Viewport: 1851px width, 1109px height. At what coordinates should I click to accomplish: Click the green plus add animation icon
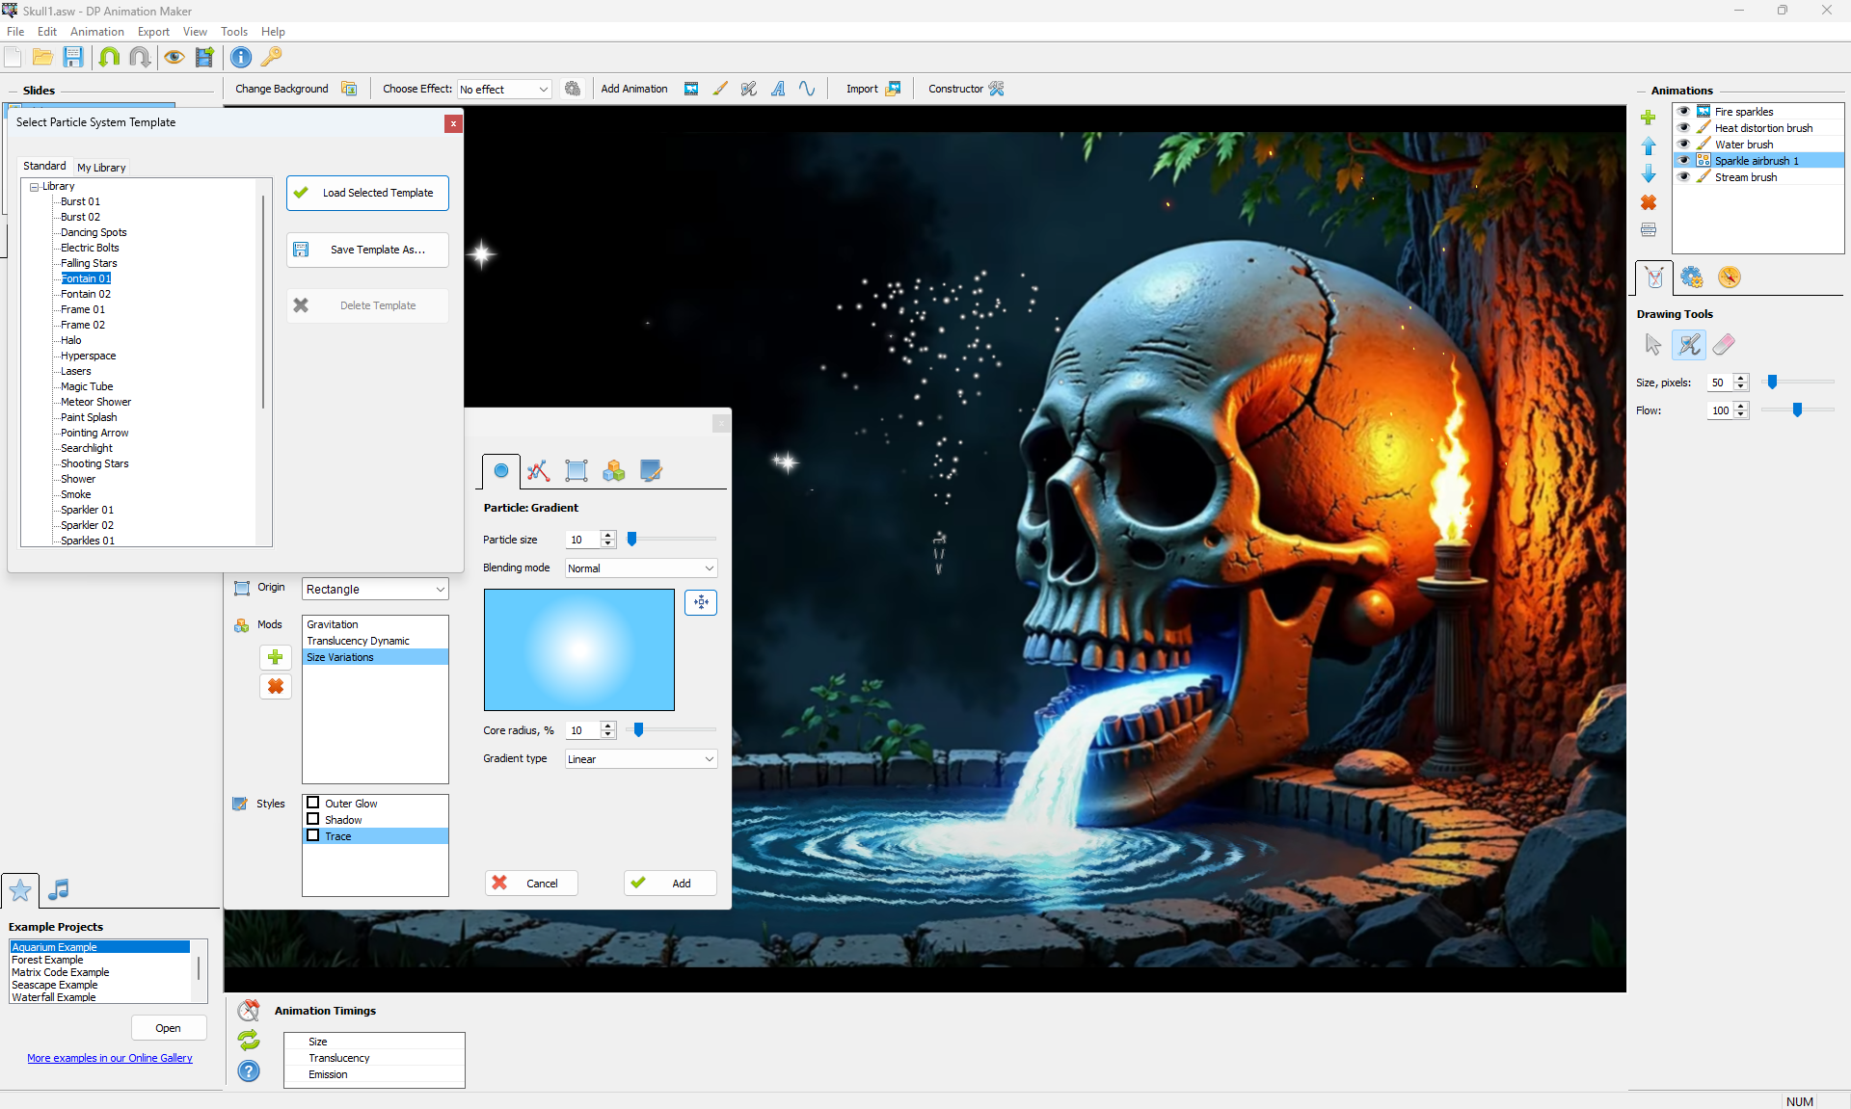pyautogui.click(x=1649, y=118)
